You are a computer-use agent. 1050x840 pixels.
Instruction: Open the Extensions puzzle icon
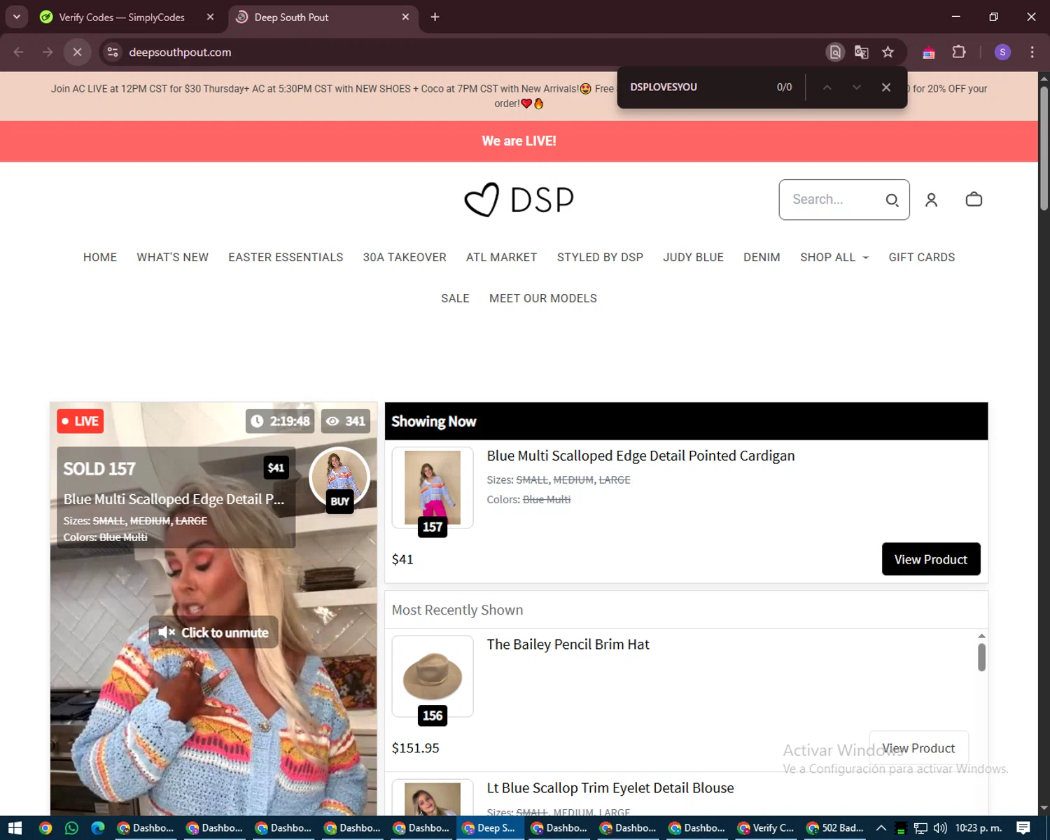[x=959, y=52]
